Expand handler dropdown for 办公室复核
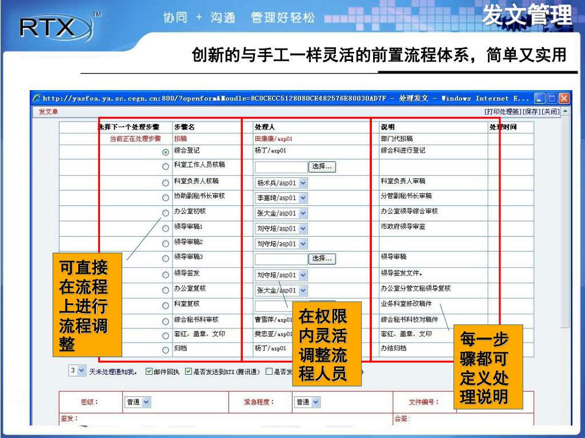585x438 pixels. 303,290
